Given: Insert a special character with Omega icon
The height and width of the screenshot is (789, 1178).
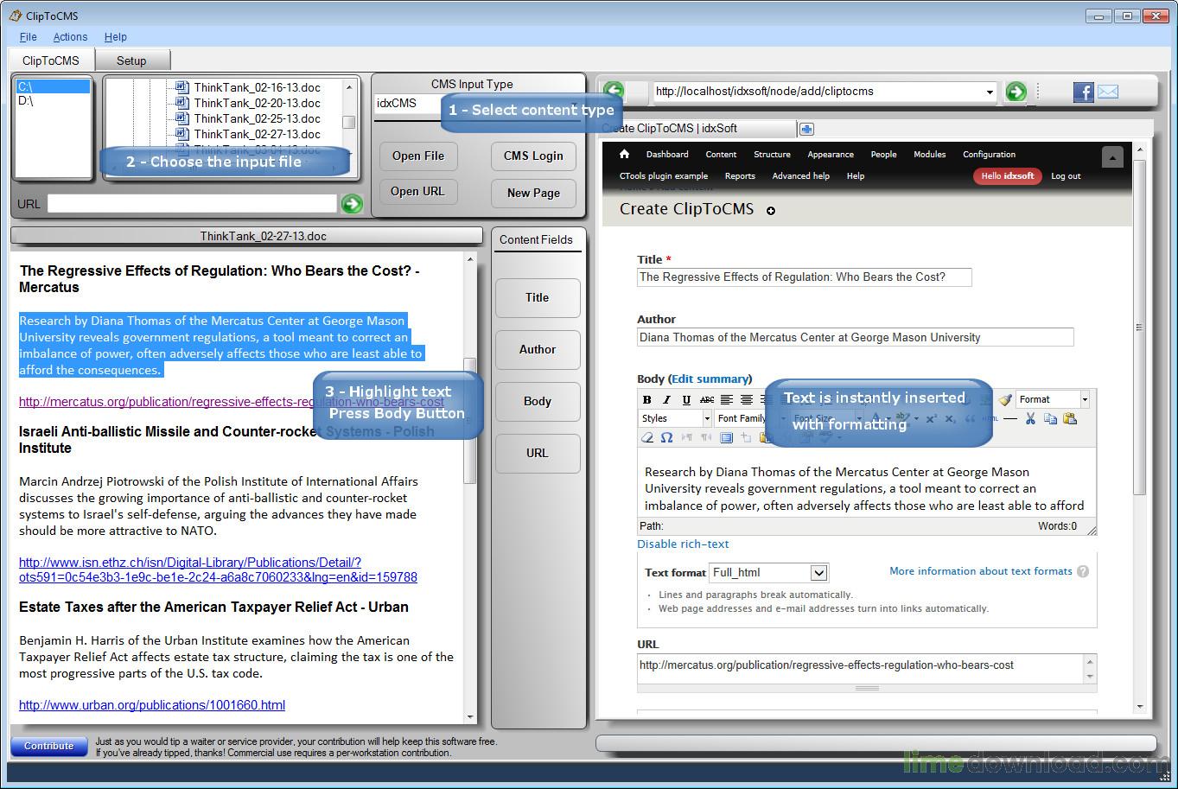Looking at the screenshot, I should coord(666,437).
